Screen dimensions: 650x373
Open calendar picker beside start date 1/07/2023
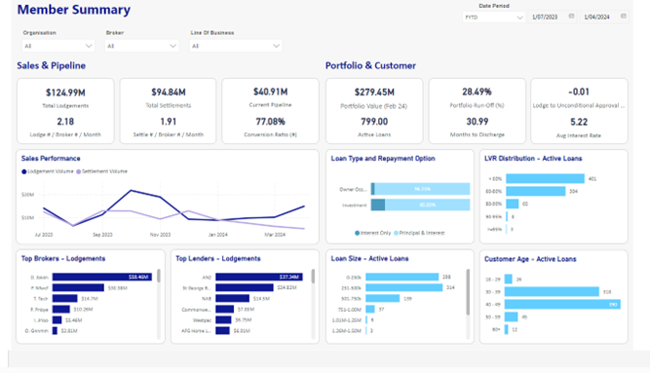[571, 17]
